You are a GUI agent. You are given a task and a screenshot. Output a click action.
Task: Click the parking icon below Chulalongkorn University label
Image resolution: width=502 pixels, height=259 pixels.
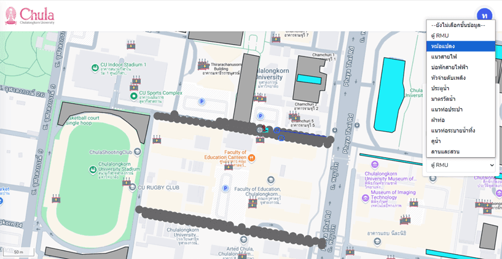[x=261, y=116]
